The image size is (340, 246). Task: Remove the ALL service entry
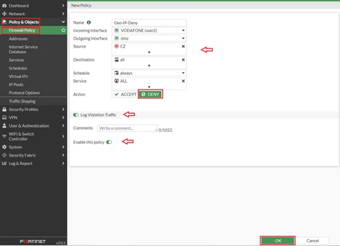point(183,81)
